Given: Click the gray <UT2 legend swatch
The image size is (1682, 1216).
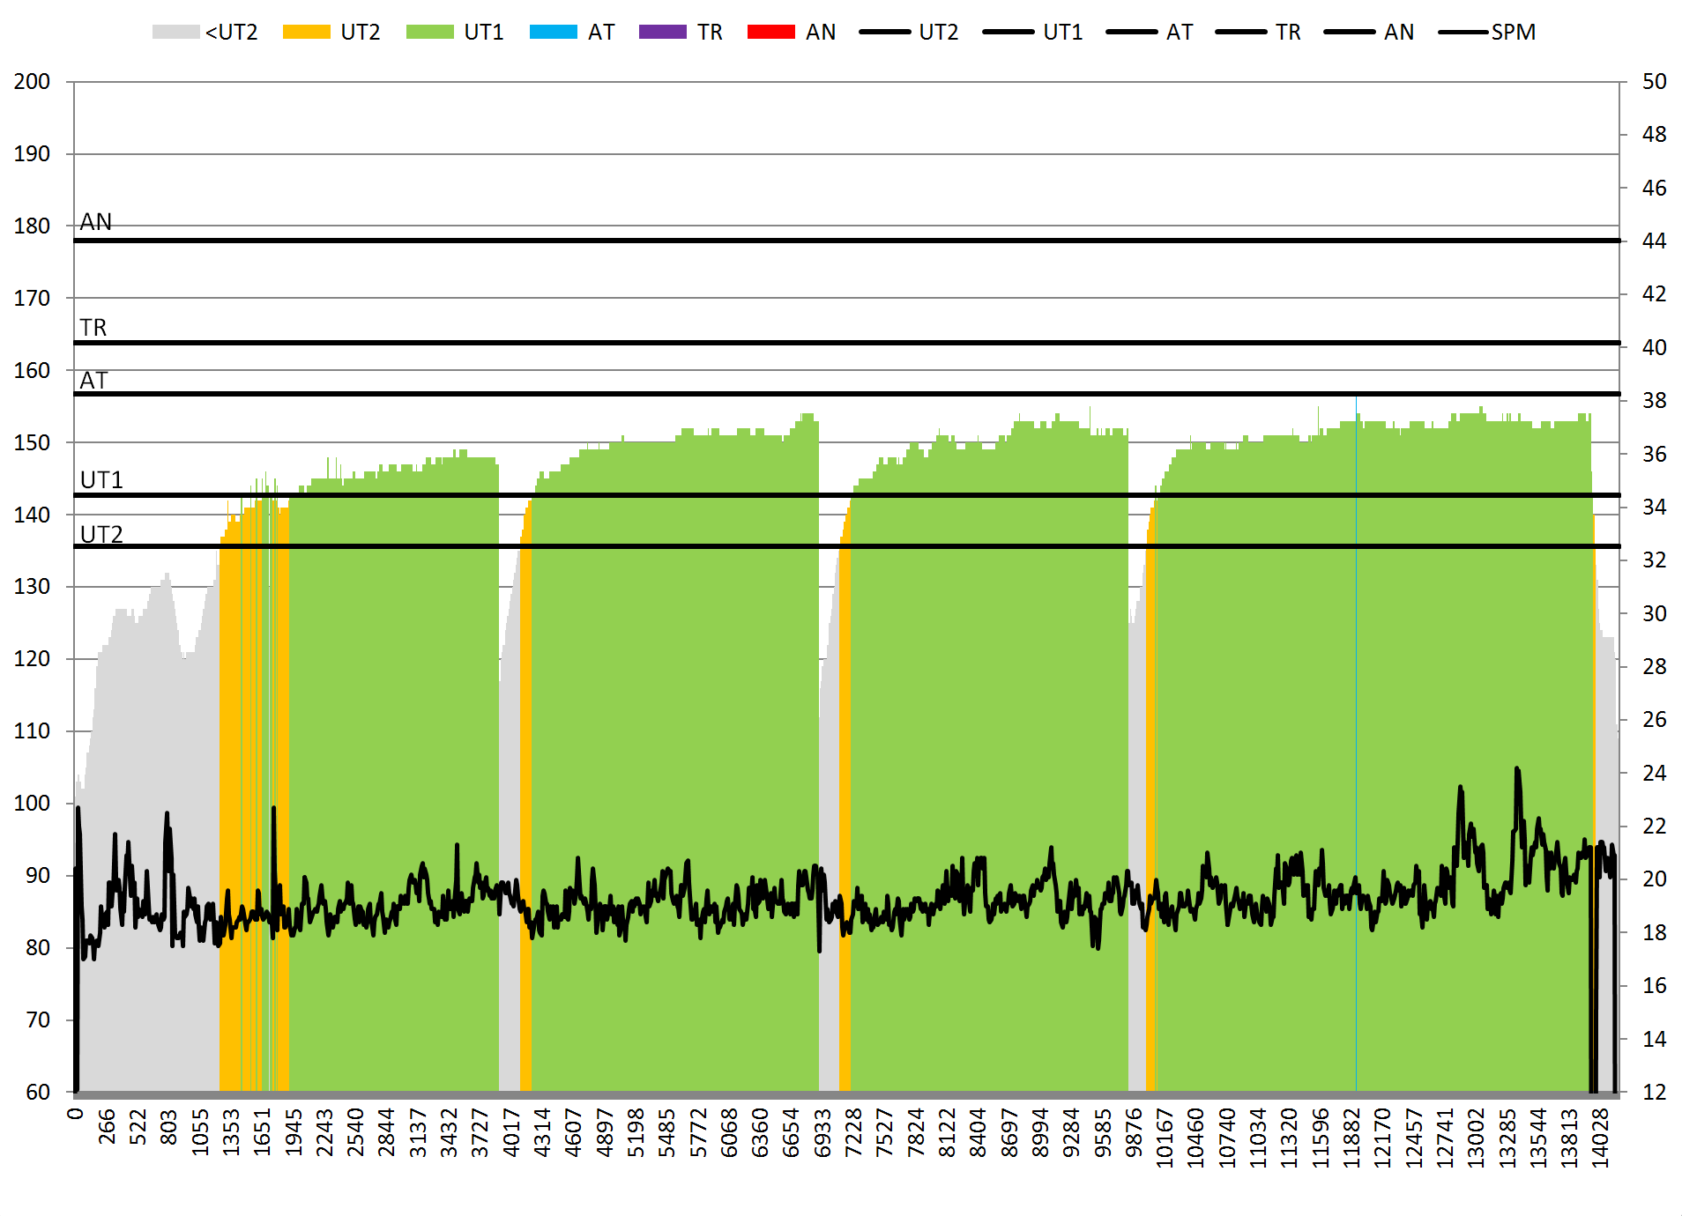Looking at the screenshot, I should click(x=175, y=33).
